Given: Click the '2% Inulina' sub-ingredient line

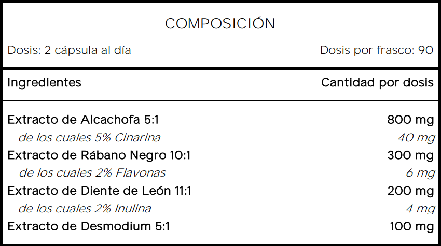Looking at the screenshot, I should click(85, 209).
